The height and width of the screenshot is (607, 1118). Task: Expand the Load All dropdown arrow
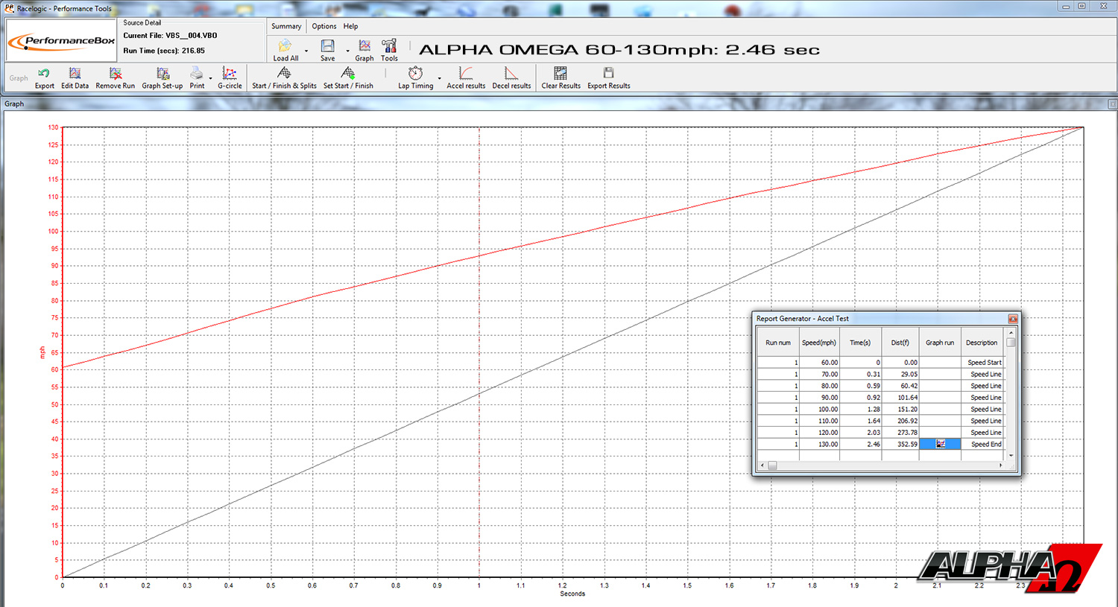pos(306,51)
